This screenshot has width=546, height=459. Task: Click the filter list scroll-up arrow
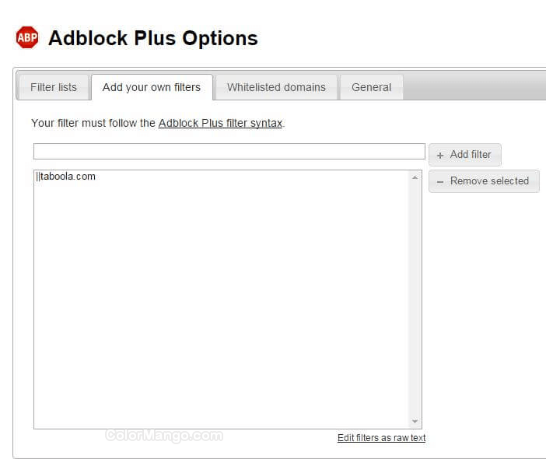coord(415,177)
